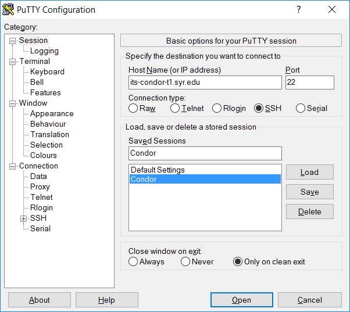Screen dimensions: 350x312
Task: Open the Features category
Action: point(45,92)
